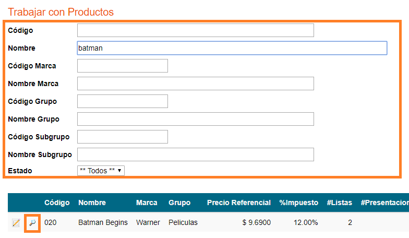Sort by Precio Referencial column header
409x238 pixels.
point(239,203)
